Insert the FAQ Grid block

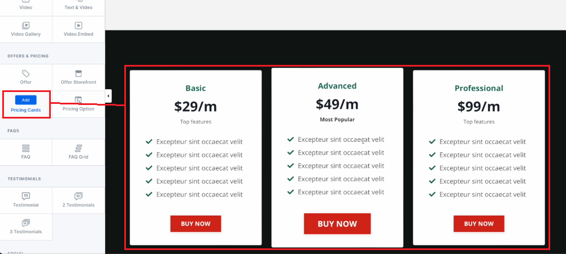point(79,152)
